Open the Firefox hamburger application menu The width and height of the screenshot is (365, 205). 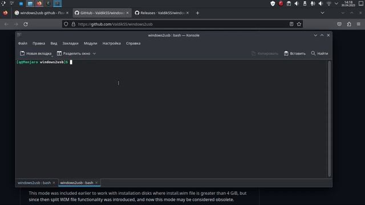(x=359, y=24)
